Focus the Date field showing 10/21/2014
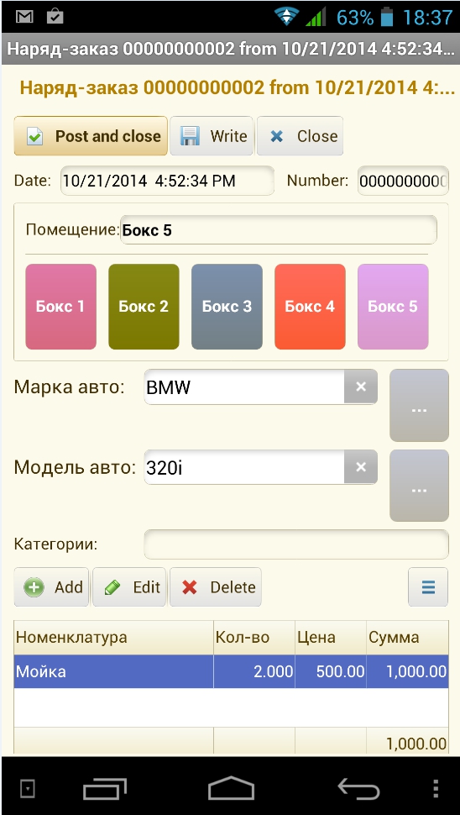The width and height of the screenshot is (460, 815). pyautogui.click(x=167, y=181)
